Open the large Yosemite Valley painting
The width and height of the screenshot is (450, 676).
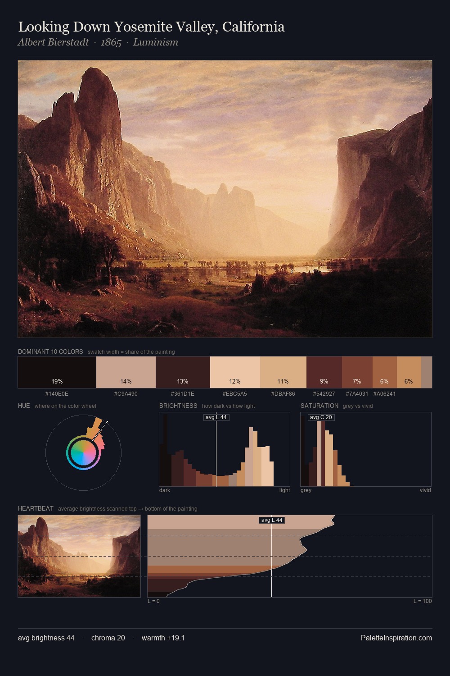tap(225, 199)
